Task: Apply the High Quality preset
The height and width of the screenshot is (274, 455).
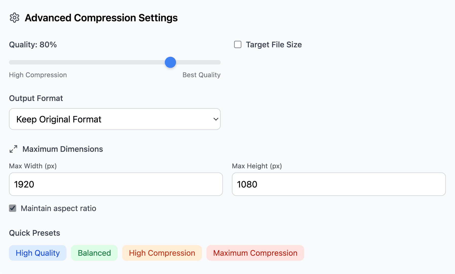Action: pyautogui.click(x=38, y=253)
